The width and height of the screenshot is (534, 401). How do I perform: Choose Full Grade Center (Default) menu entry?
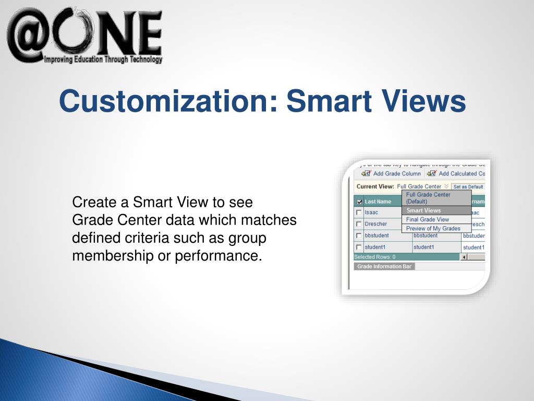click(x=436, y=198)
